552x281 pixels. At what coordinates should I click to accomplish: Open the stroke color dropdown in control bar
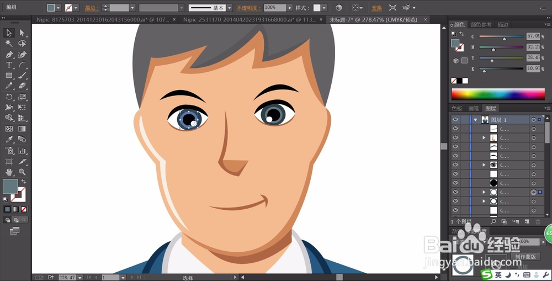click(76, 8)
